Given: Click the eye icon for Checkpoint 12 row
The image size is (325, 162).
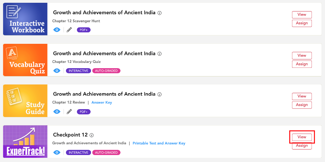Looking at the screenshot, I should (x=57, y=153).
